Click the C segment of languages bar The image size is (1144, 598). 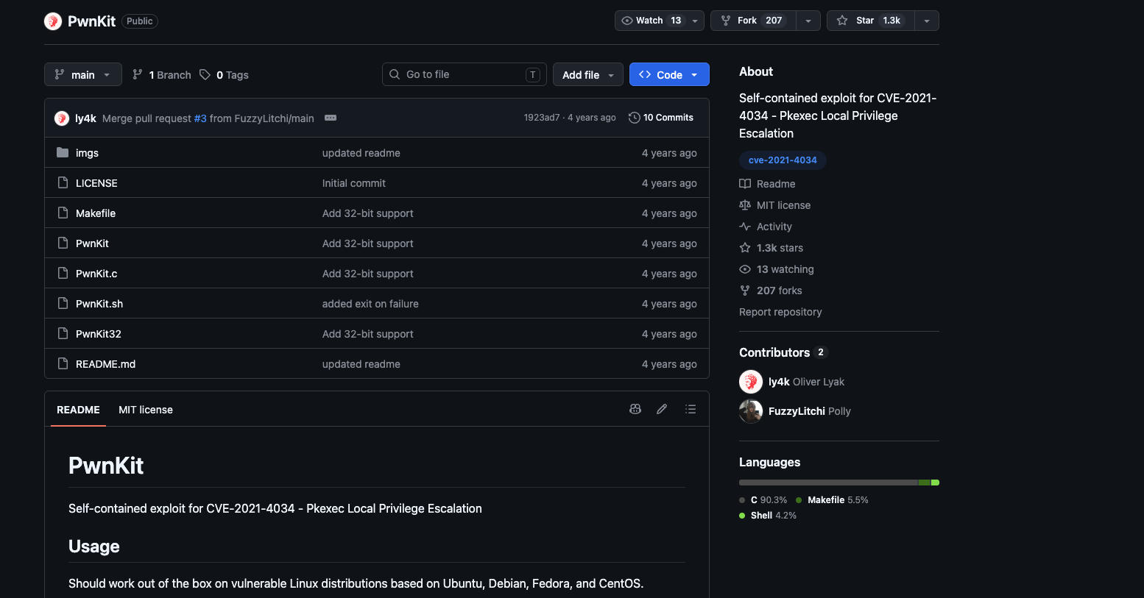click(829, 483)
